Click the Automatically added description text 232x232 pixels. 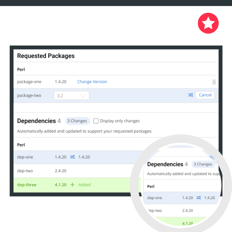(85, 131)
